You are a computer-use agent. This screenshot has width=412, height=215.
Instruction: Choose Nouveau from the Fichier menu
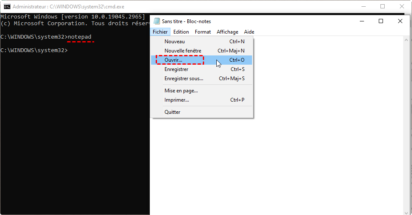[x=202, y=42]
